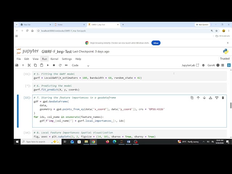Open File Explorer from the taskbar
Image resolution: width=232 pixels, height=174 pixels.
[x=86, y=142]
